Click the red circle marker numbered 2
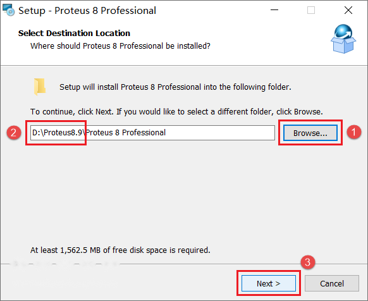 pos(14,133)
